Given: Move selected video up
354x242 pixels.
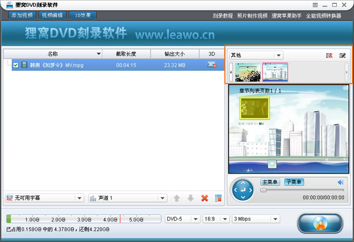Looking at the screenshot, I should tap(177, 198).
